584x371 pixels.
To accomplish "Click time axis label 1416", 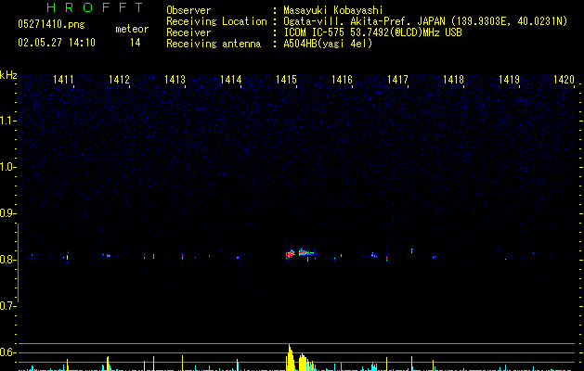I will click(342, 80).
